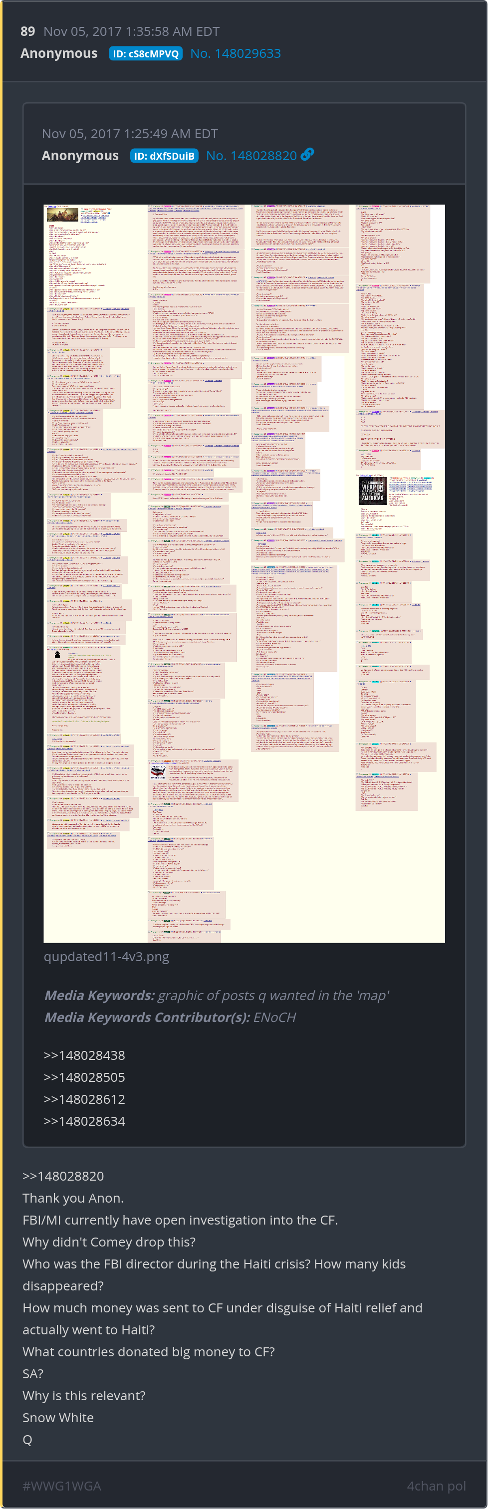
Task: Click the 4chan pol source label
Action: coord(437,1486)
